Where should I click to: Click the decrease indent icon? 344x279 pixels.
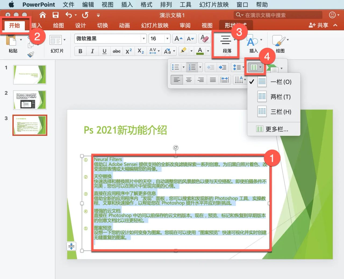click(211, 67)
